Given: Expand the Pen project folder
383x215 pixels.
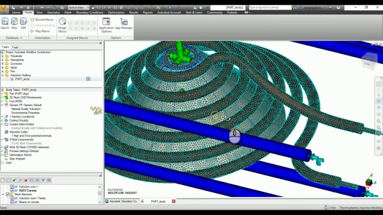Looking at the screenshot, I should click(x=3, y=71).
